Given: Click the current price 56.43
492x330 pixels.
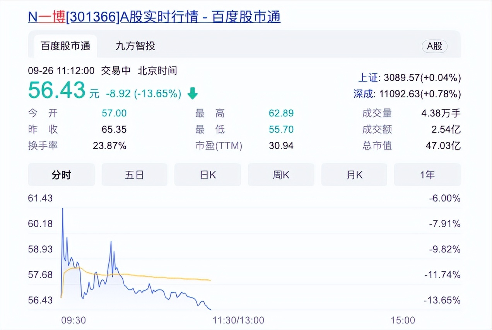Looking at the screenshot, I should pyautogui.click(x=56, y=90).
